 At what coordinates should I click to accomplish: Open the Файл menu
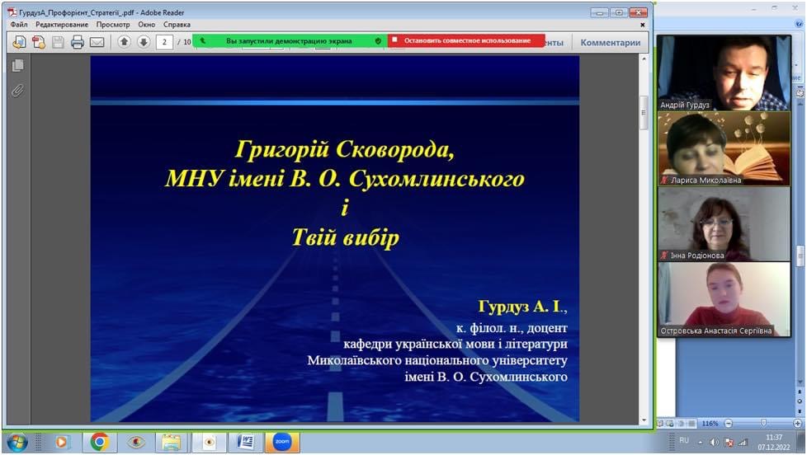coord(19,25)
